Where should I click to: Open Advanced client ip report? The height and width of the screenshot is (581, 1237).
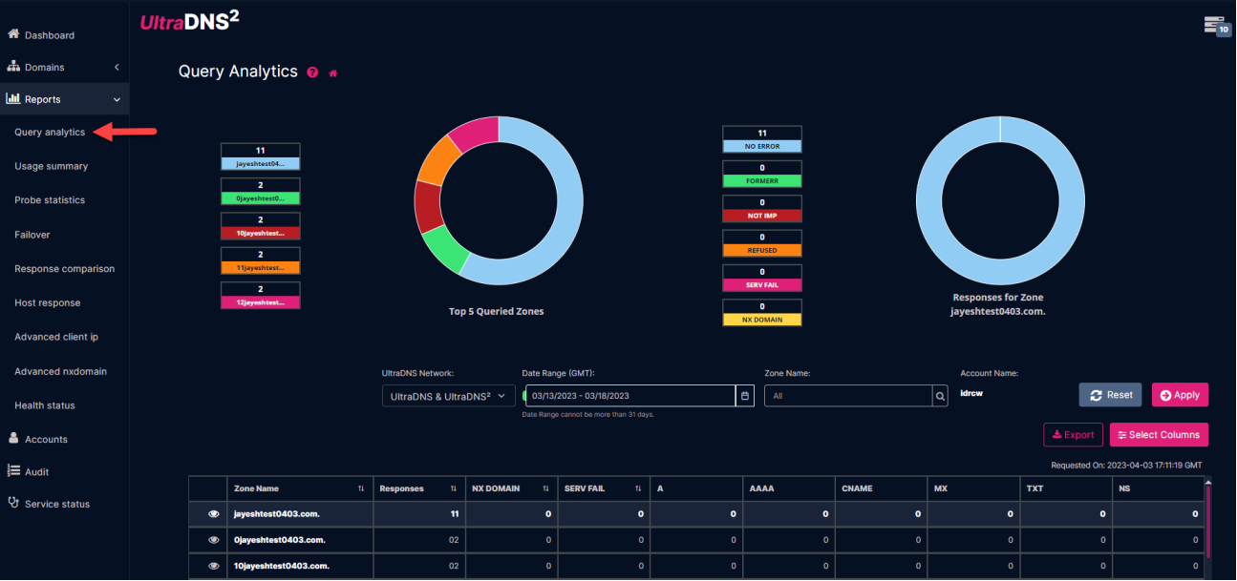tap(56, 337)
